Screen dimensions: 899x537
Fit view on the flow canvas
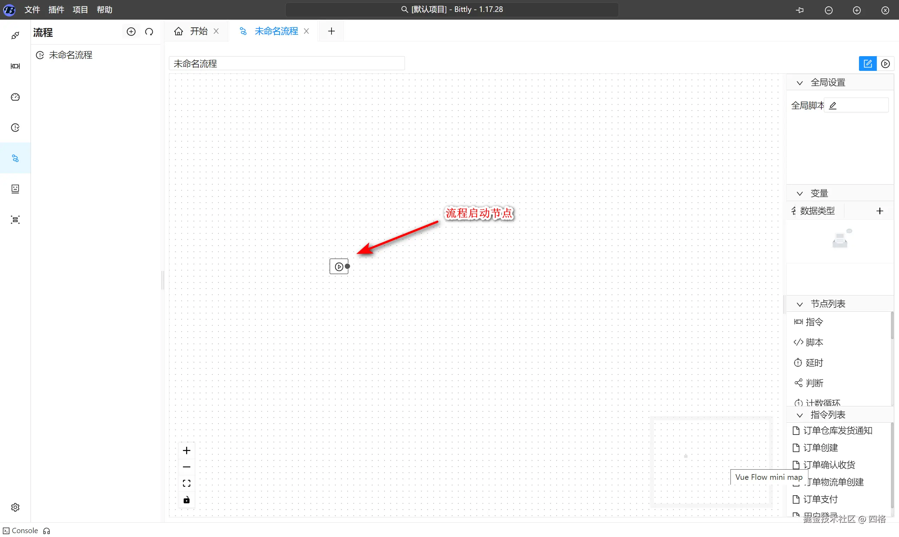[x=186, y=483]
